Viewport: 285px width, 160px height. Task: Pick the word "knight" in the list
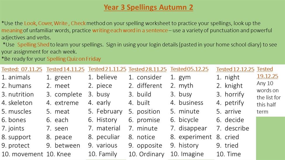pyautogui.click(x=234, y=86)
